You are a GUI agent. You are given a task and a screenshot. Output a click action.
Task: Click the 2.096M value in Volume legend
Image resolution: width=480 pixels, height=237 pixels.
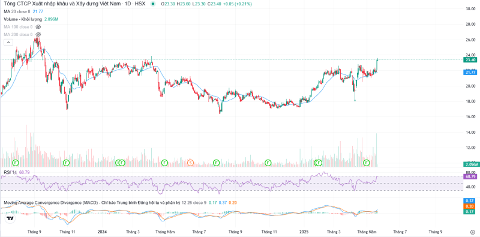tap(52, 19)
